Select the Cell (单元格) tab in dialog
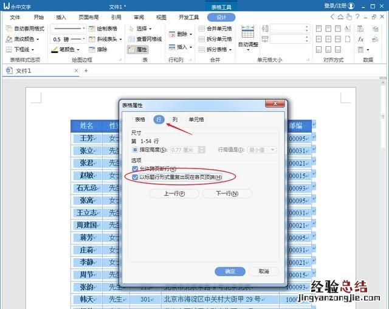The height and width of the screenshot is (309, 389). 196,119
